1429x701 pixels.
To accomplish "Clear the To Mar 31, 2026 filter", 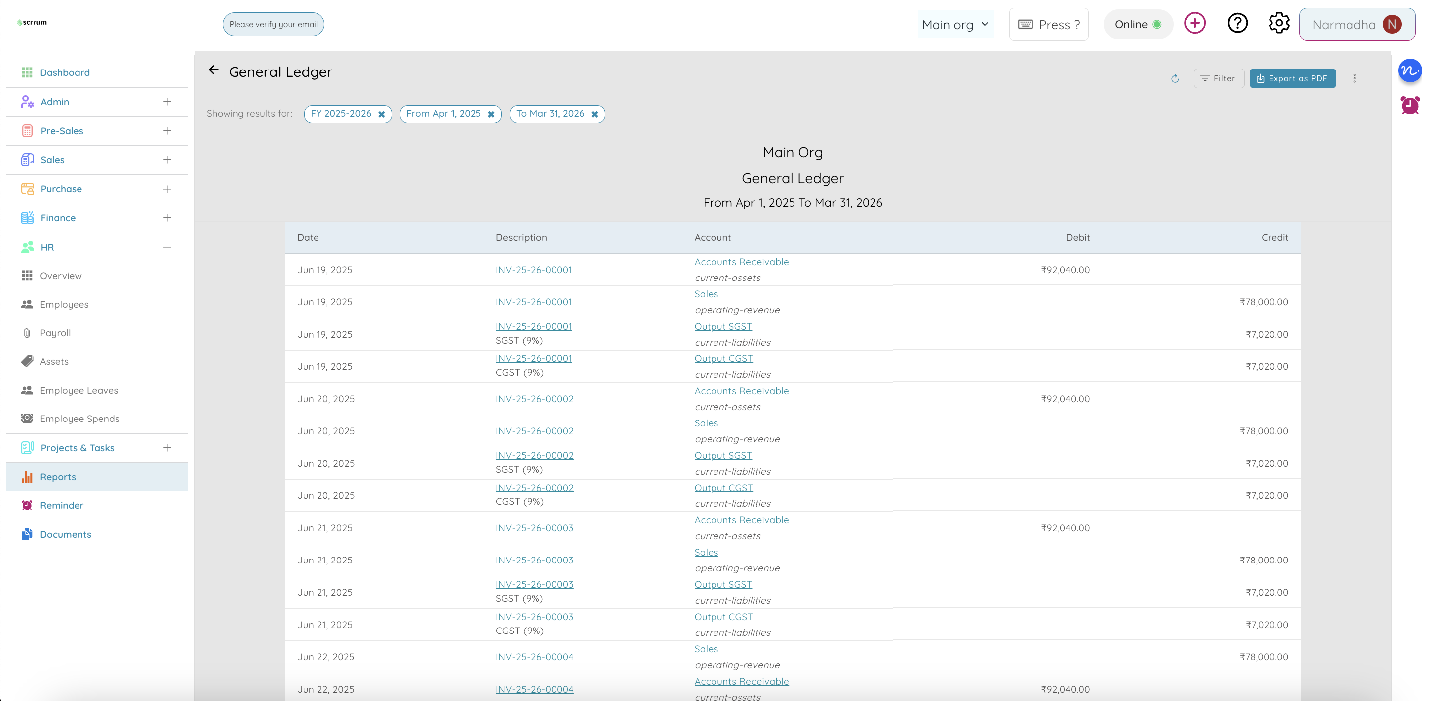I will tap(595, 114).
